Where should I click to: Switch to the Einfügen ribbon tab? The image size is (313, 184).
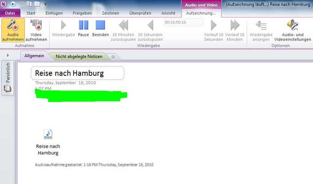coord(54,13)
